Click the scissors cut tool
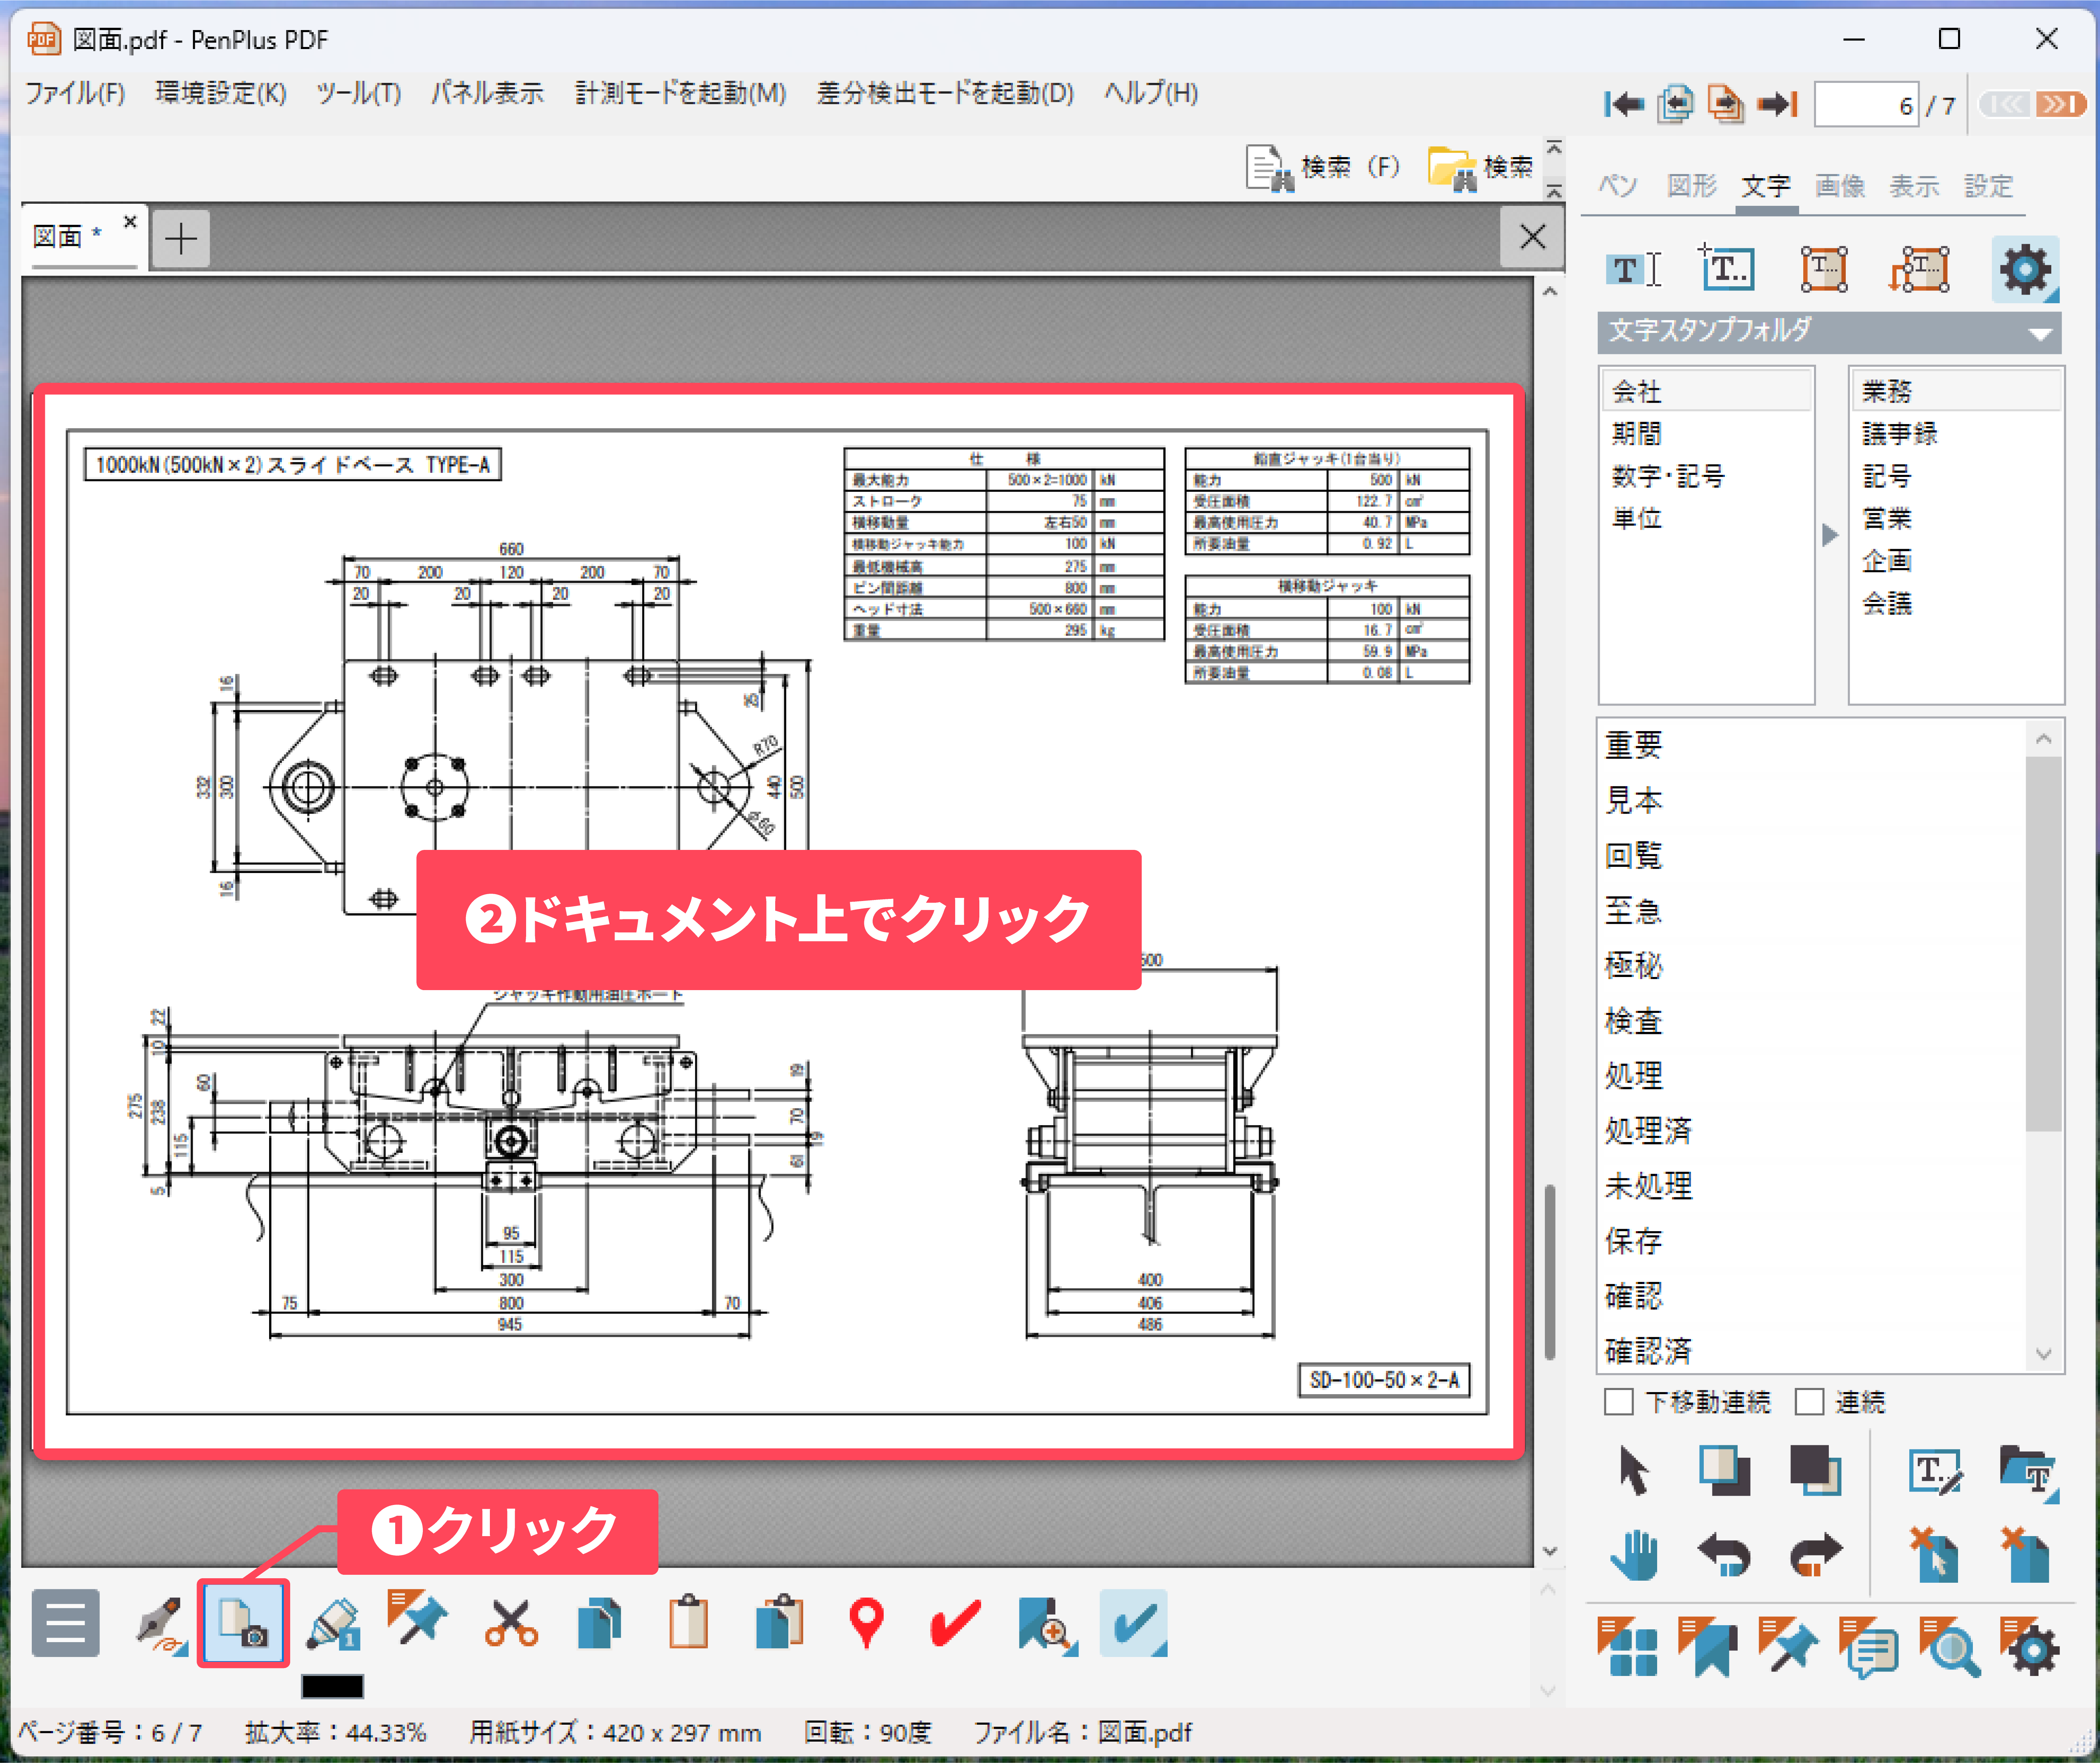 (511, 1623)
